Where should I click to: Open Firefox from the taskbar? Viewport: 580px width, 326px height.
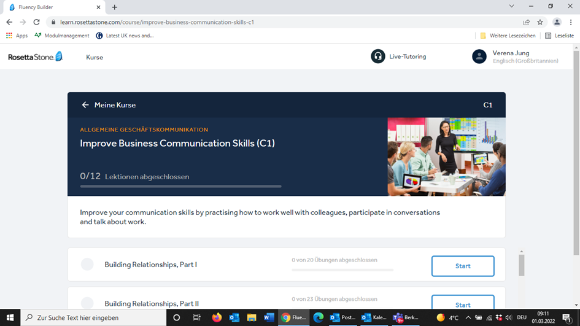pyautogui.click(x=217, y=317)
